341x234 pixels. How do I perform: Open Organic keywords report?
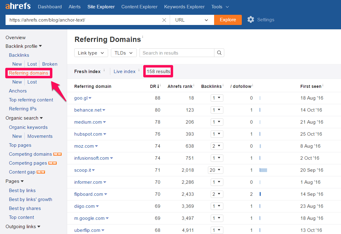[x=28, y=127]
